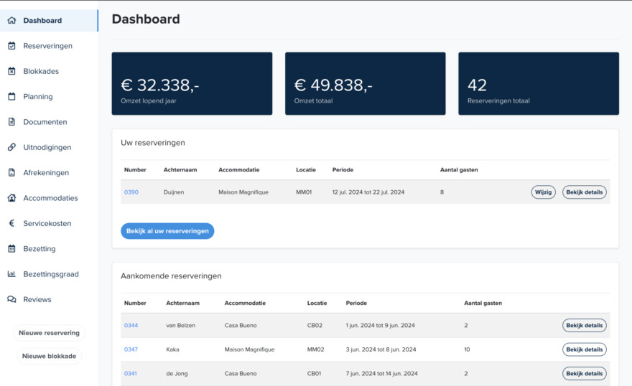Click the MM01 location cell

(x=304, y=192)
